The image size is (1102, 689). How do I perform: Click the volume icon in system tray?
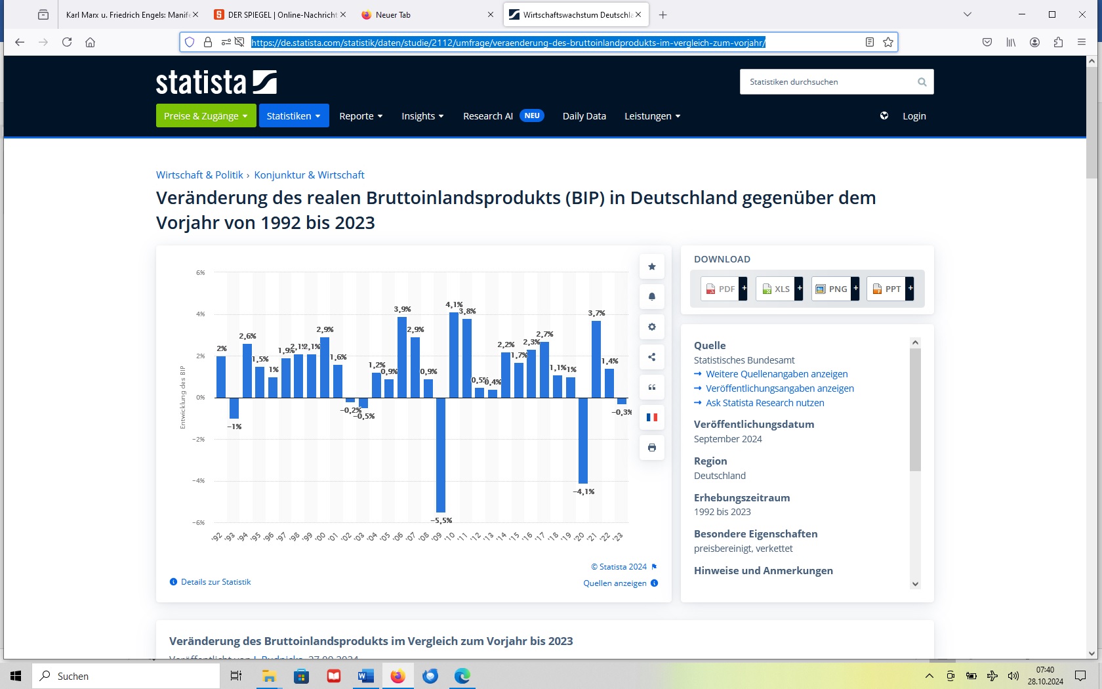tap(1013, 676)
